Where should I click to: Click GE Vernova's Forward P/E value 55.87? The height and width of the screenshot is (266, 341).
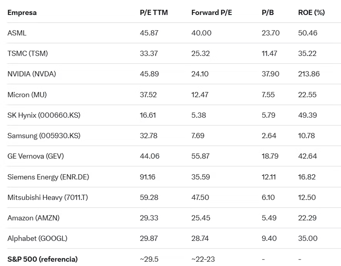click(200, 156)
